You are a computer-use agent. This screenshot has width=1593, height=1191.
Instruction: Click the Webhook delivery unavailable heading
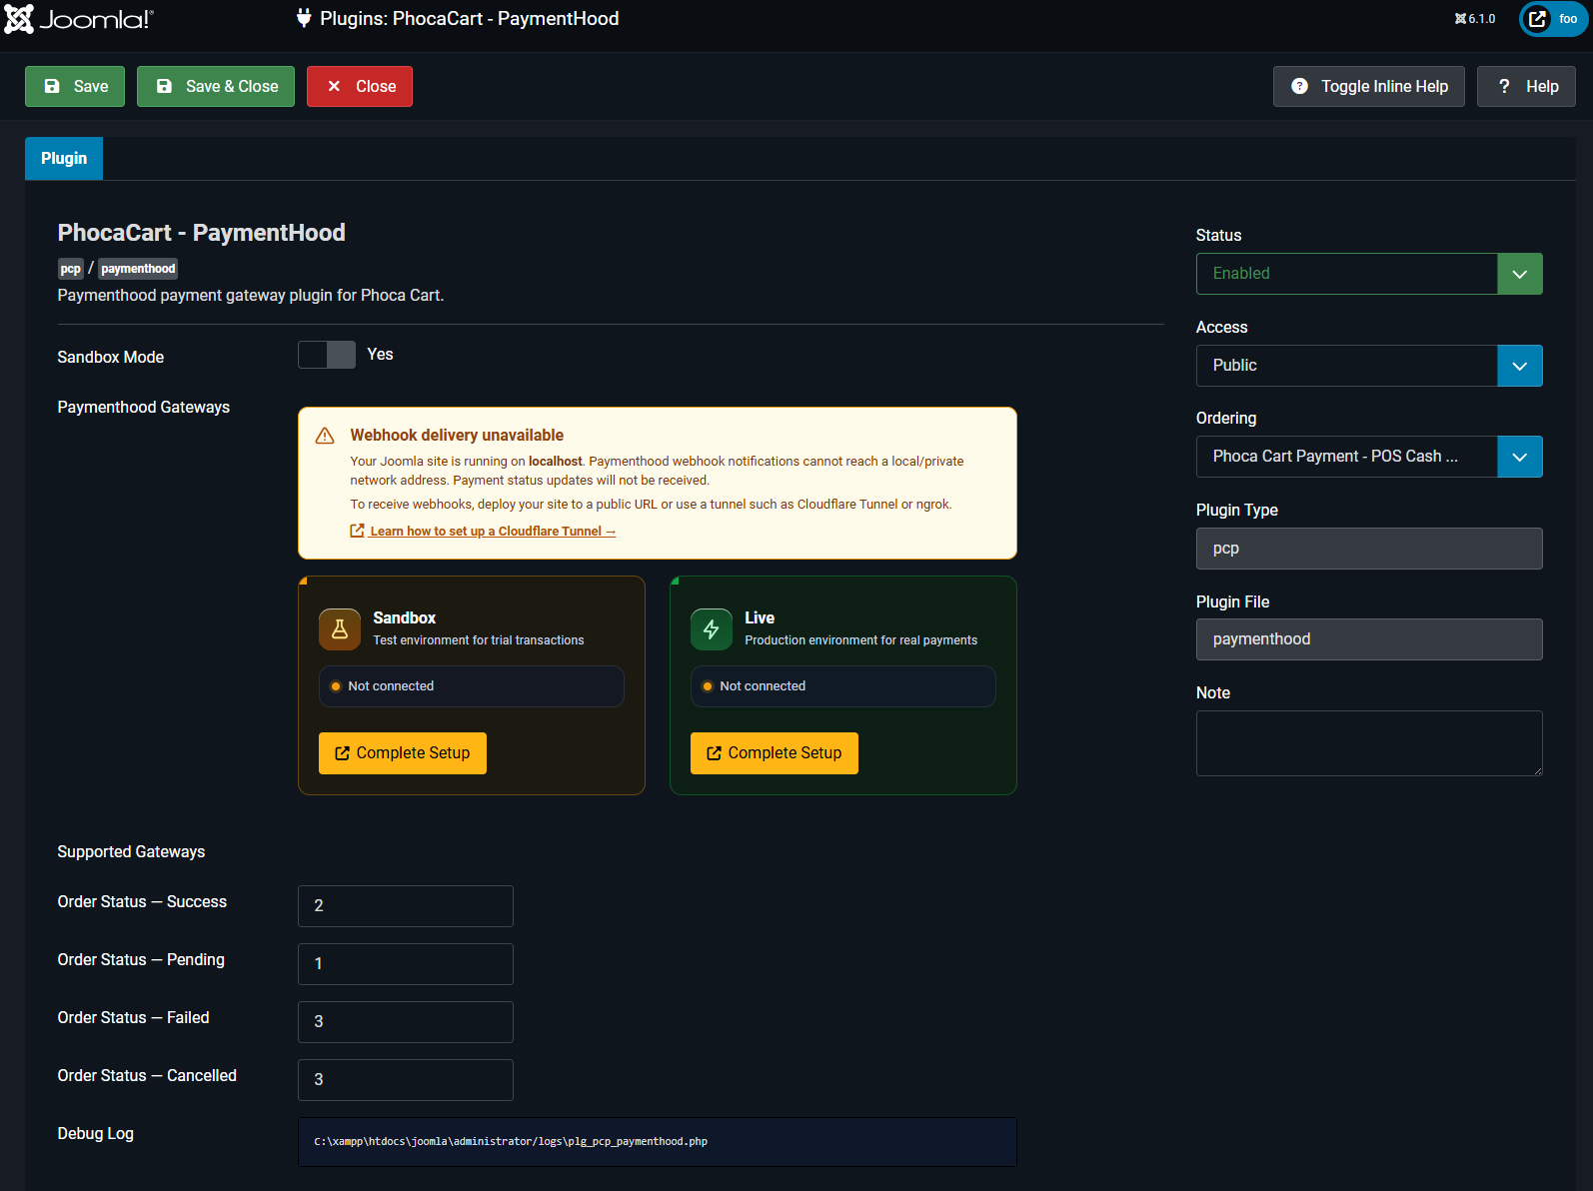coord(457,436)
